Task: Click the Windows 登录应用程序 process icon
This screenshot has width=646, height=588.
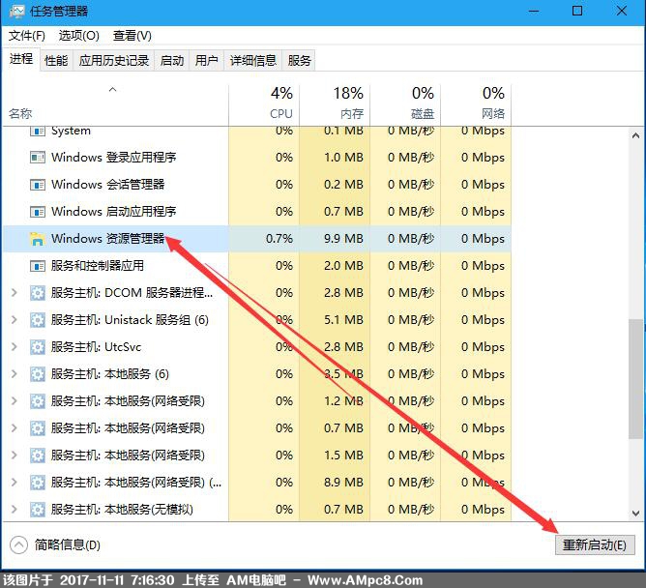Action: point(38,158)
